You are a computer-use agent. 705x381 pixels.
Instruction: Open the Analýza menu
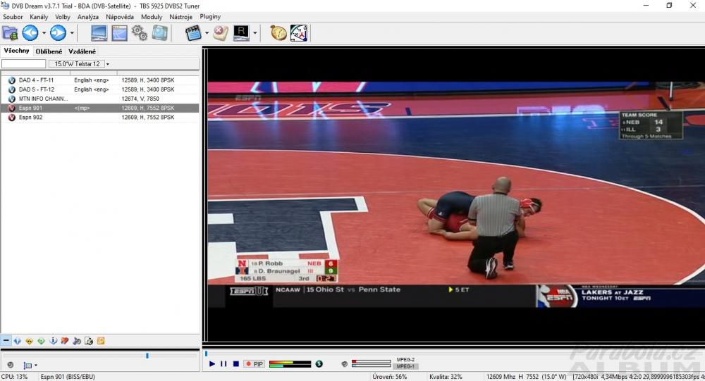point(87,17)
